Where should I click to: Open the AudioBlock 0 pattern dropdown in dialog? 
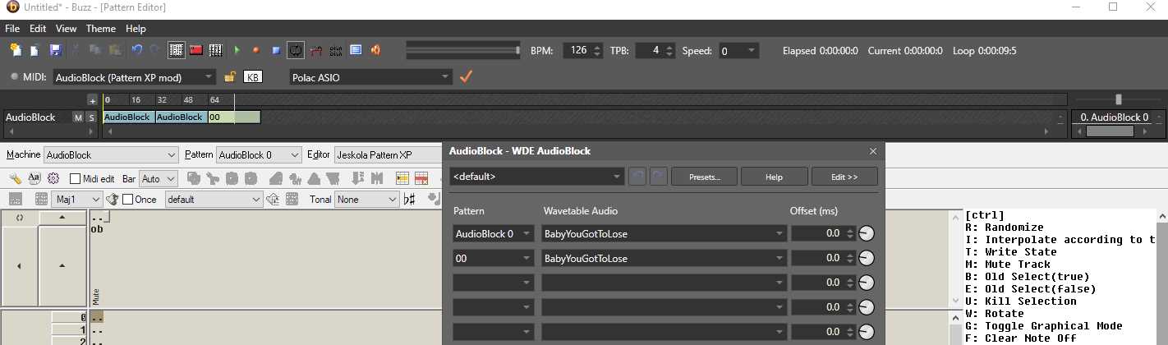point(494,233)
